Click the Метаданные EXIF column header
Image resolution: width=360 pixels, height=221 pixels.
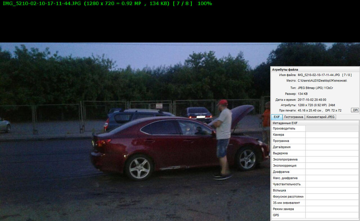click(285, 123)
